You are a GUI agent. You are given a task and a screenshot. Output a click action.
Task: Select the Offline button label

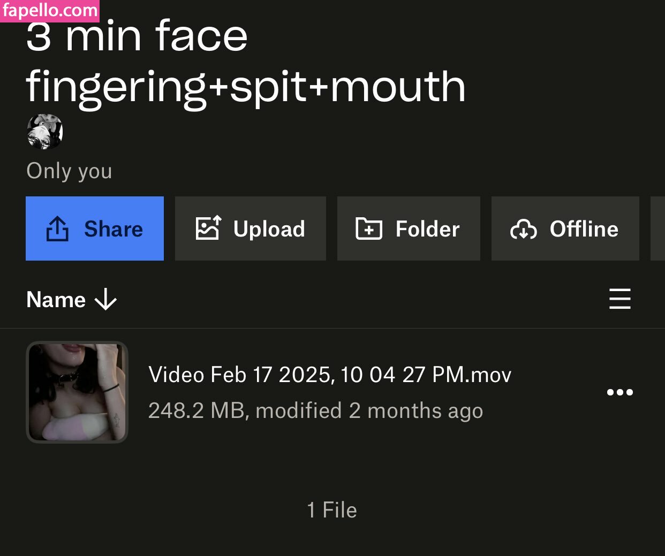tap(584, 229)
